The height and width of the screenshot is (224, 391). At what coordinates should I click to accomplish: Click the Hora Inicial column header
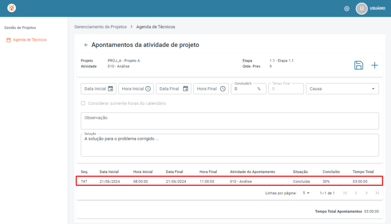coord(143,172)
